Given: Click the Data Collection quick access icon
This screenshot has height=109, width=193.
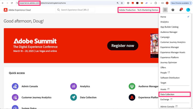Looking at the screenshot, I should (74, 98).
